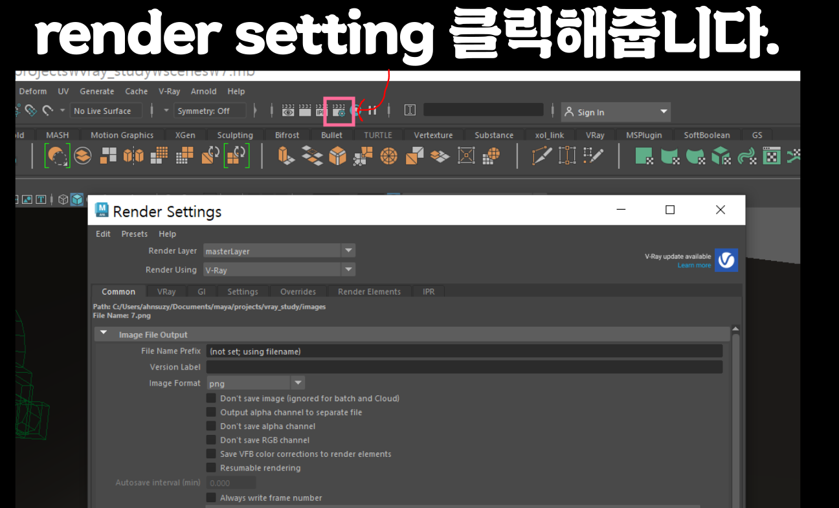The image size is (839, 508).
Task: Click the checker pattern window shelf icon
Action: click(772, 155)
